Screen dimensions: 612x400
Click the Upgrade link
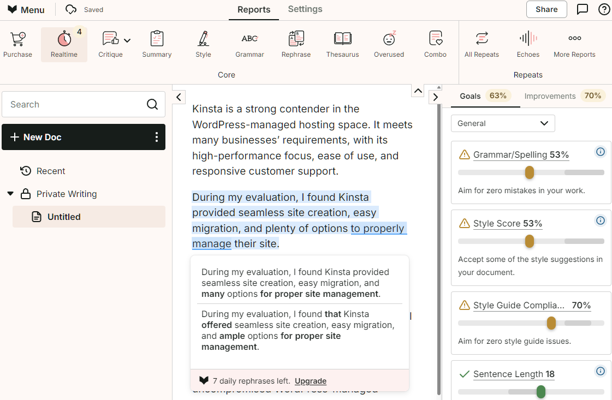click(x=310, y=381)
